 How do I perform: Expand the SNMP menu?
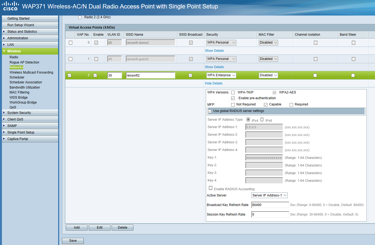[x=30, y=126]
